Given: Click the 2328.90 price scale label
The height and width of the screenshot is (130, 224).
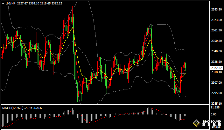Looking at the screenshot, I should (216, 62).
